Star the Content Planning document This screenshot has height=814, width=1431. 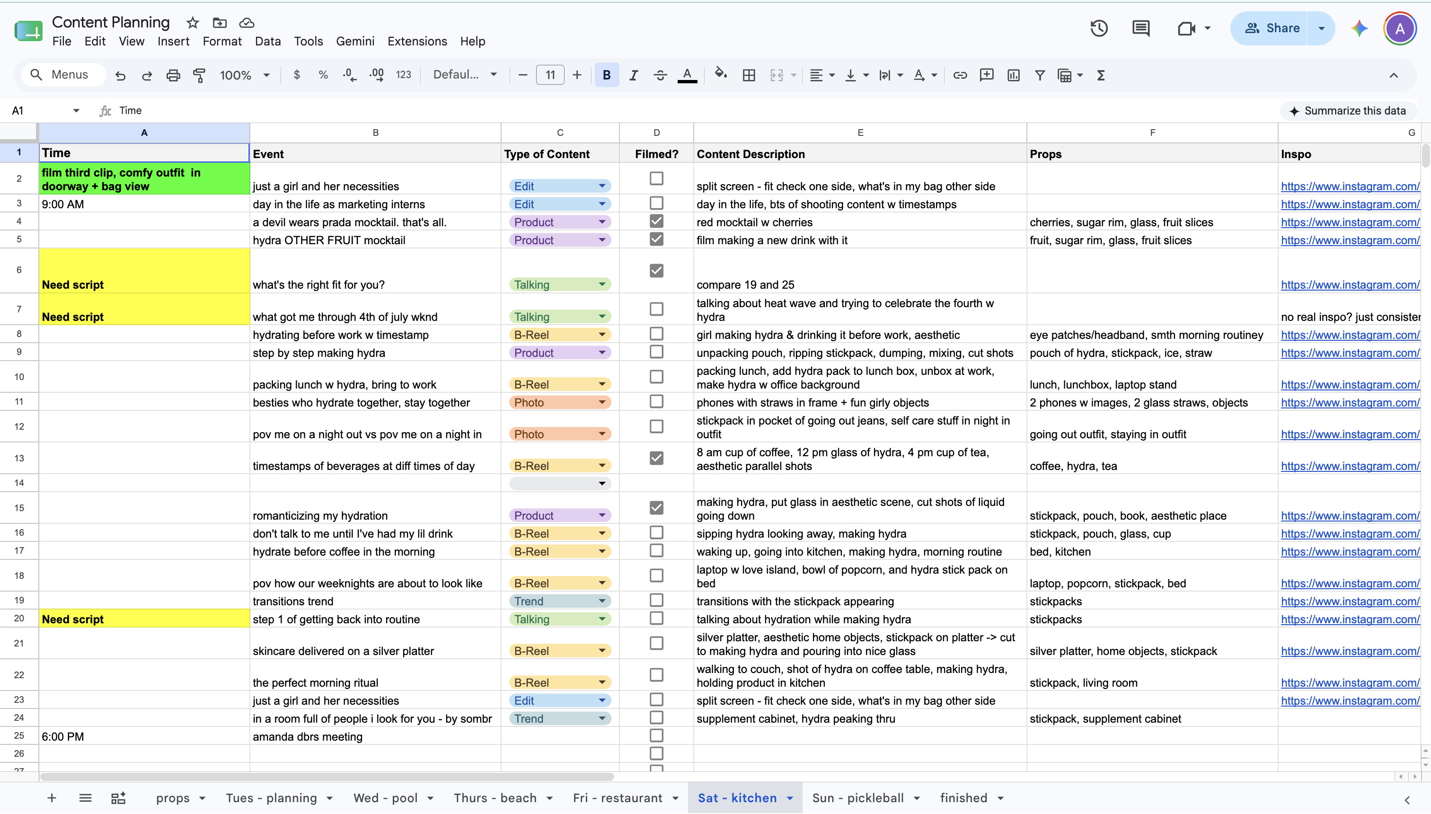click(x=193, y=22)
